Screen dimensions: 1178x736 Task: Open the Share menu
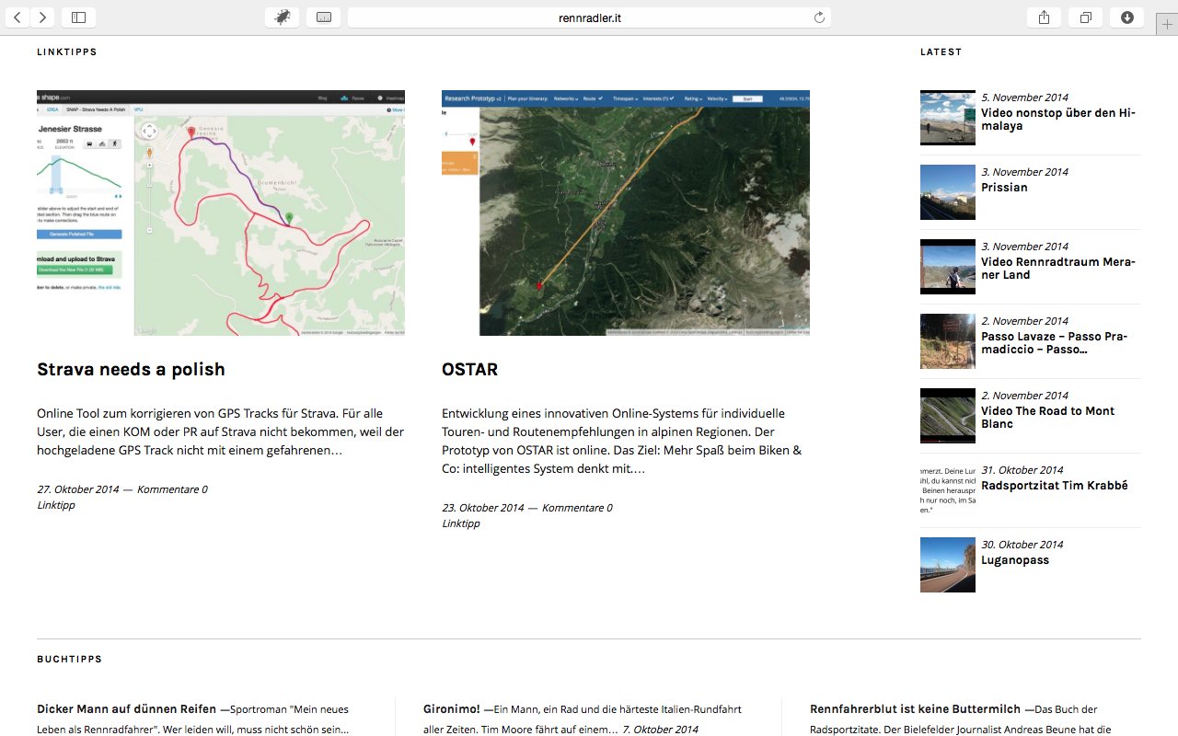click(x=1044, y=17)
